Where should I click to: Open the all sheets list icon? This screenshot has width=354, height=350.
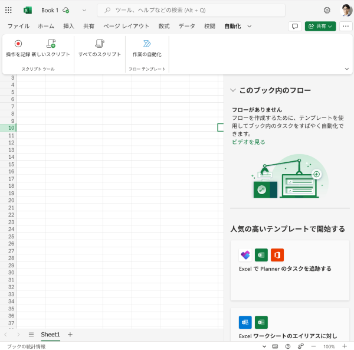(x=31, y=335)
